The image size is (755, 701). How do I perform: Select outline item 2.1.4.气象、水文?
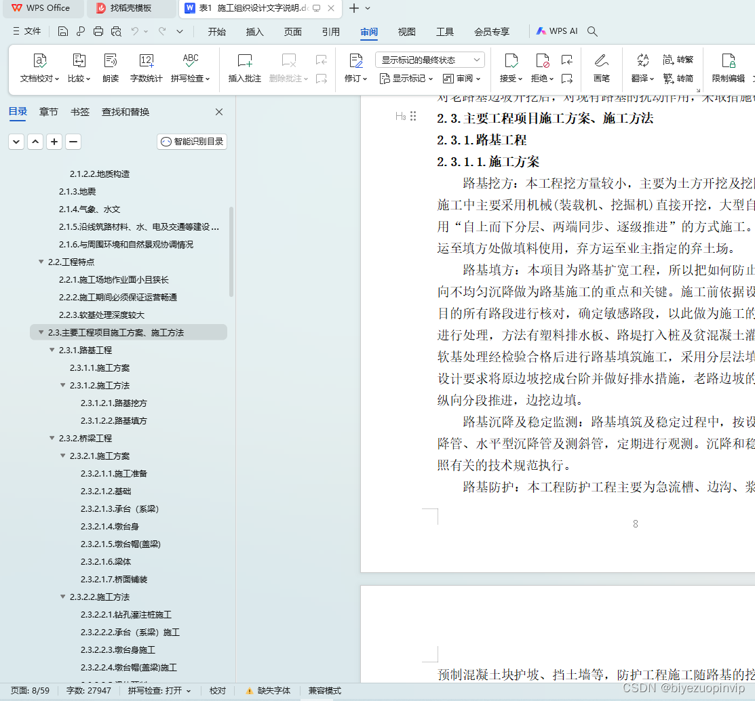coord(90,209)
